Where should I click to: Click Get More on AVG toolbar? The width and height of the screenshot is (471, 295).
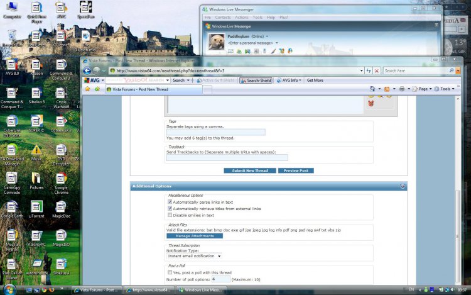[315, 81]
